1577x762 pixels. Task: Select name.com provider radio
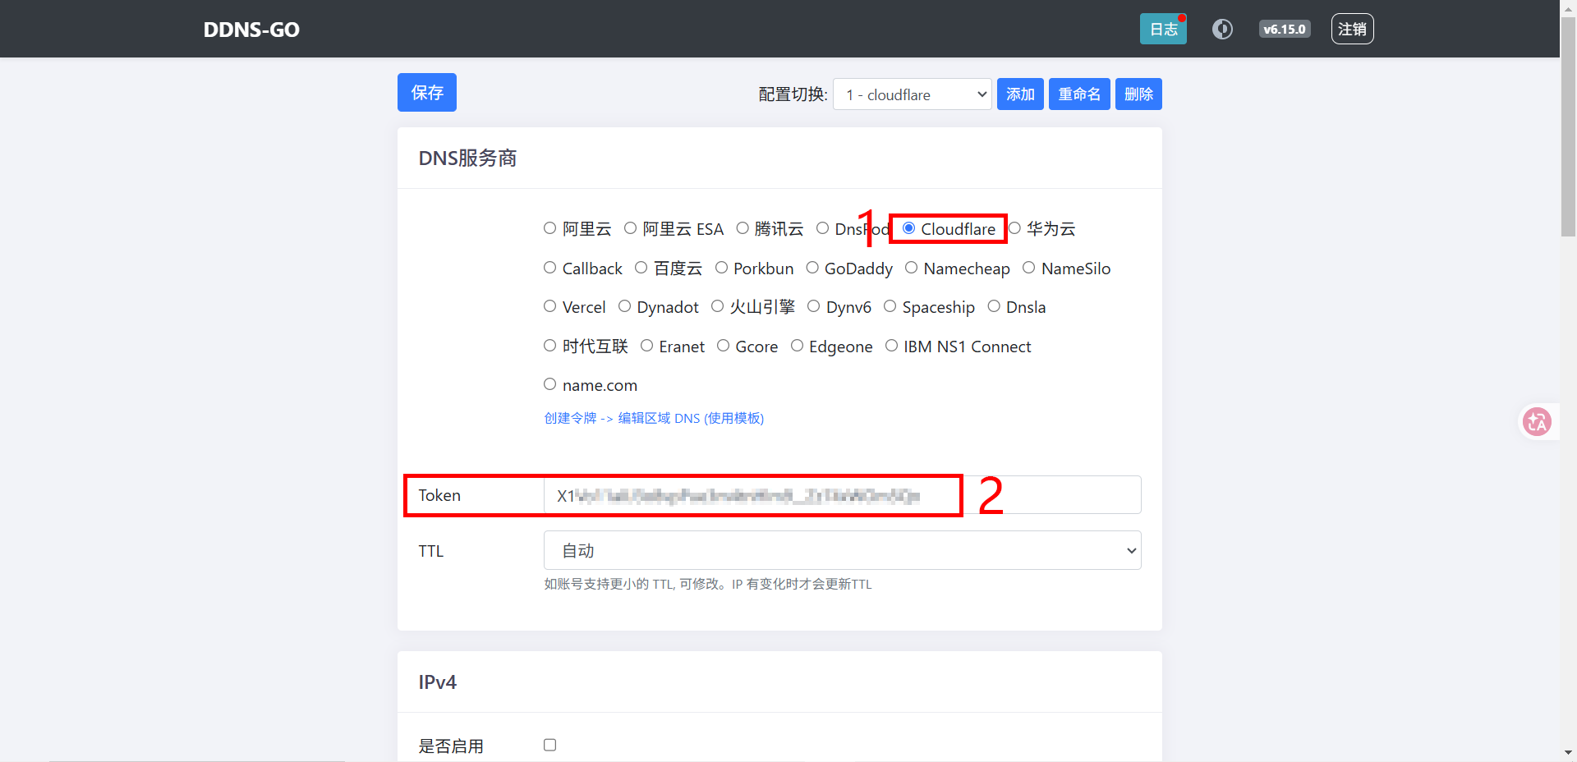click(x=550, y=384)
